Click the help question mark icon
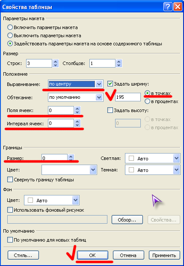This screenshot has width=184, height=266. point(168,7)
